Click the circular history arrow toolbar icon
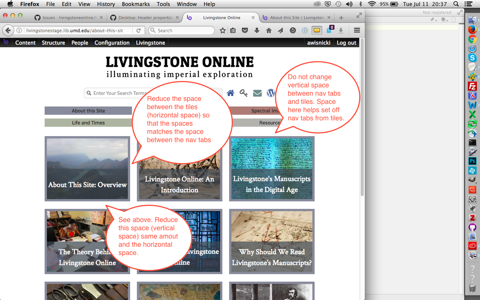The image size is (480, 300). point(293,30)
